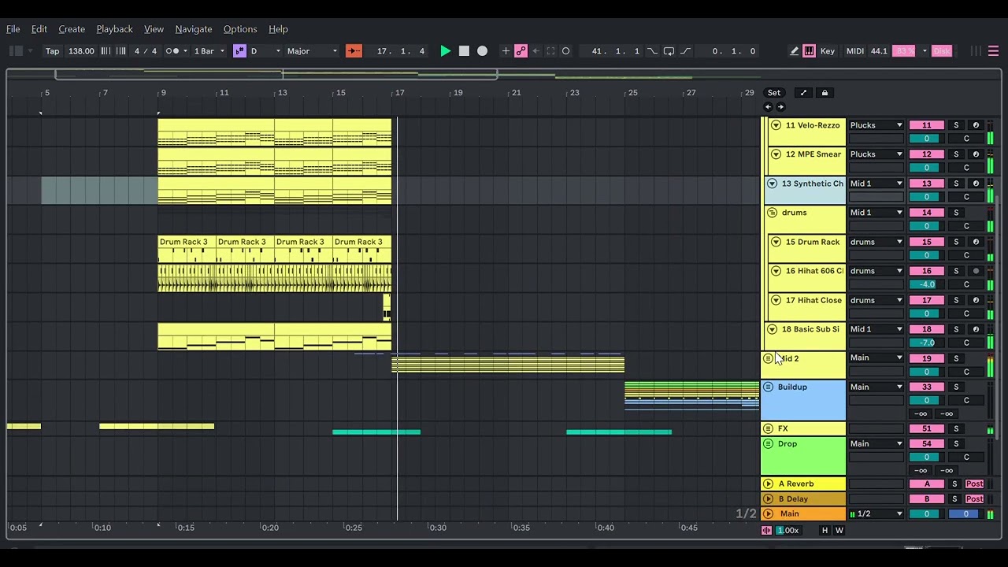Click the -4.0 volume value on track 16

[x=927, y=284]
